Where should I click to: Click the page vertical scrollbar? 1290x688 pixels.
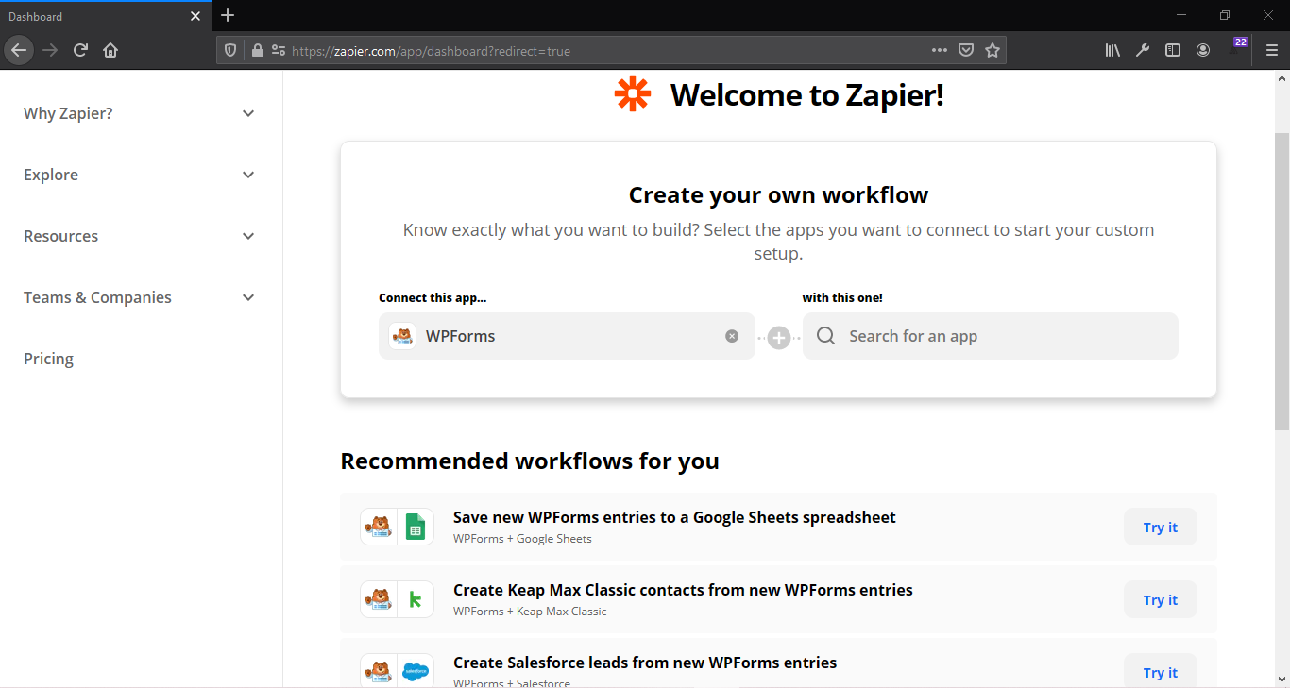point(1282,283)
